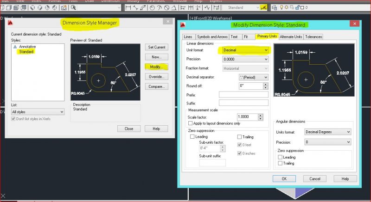The height and width of the screenshot is (202, 371).
Task: Switch to NE Isometric view icon
Action: pyautogui.click(x=47, y=8)
